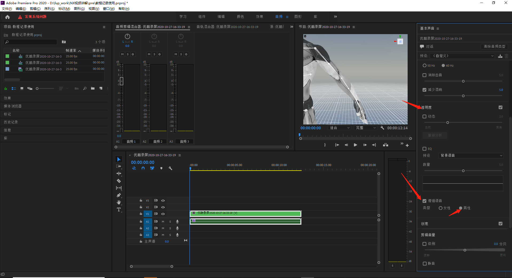Screen dimensions: 512x278
Task: Click the Home icon
Action: 7,17
